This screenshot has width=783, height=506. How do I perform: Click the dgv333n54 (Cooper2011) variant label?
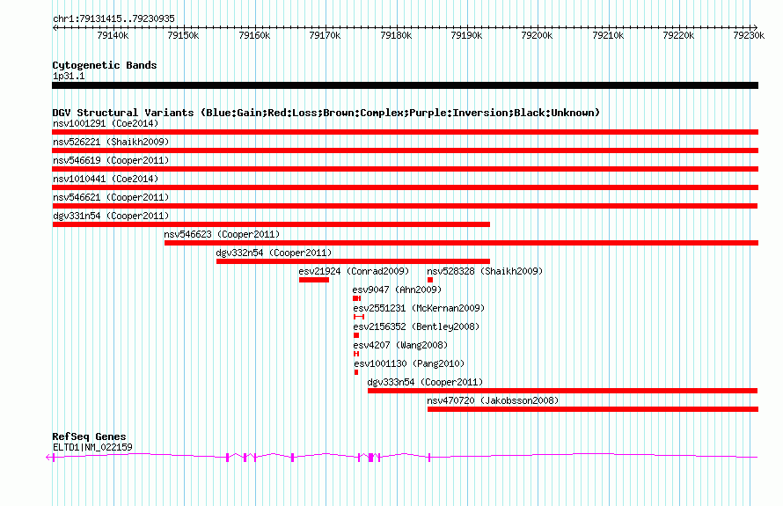pos(425,382)
